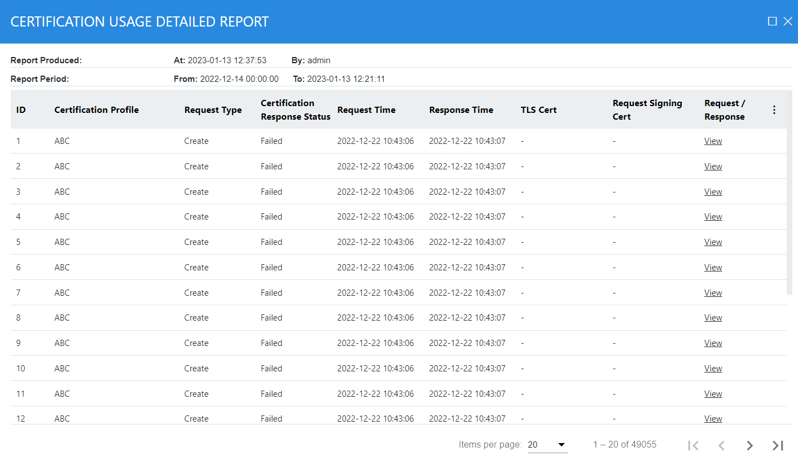The height and width of the screenshot is (460, 798).
Task: Click the vertical scrollbar of the table
Action: (x=790, y=192)
